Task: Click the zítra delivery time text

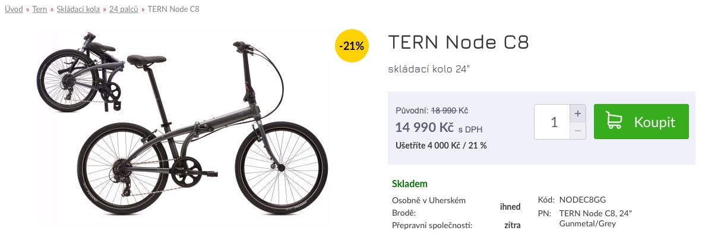Action: click(x=512, y=225)
